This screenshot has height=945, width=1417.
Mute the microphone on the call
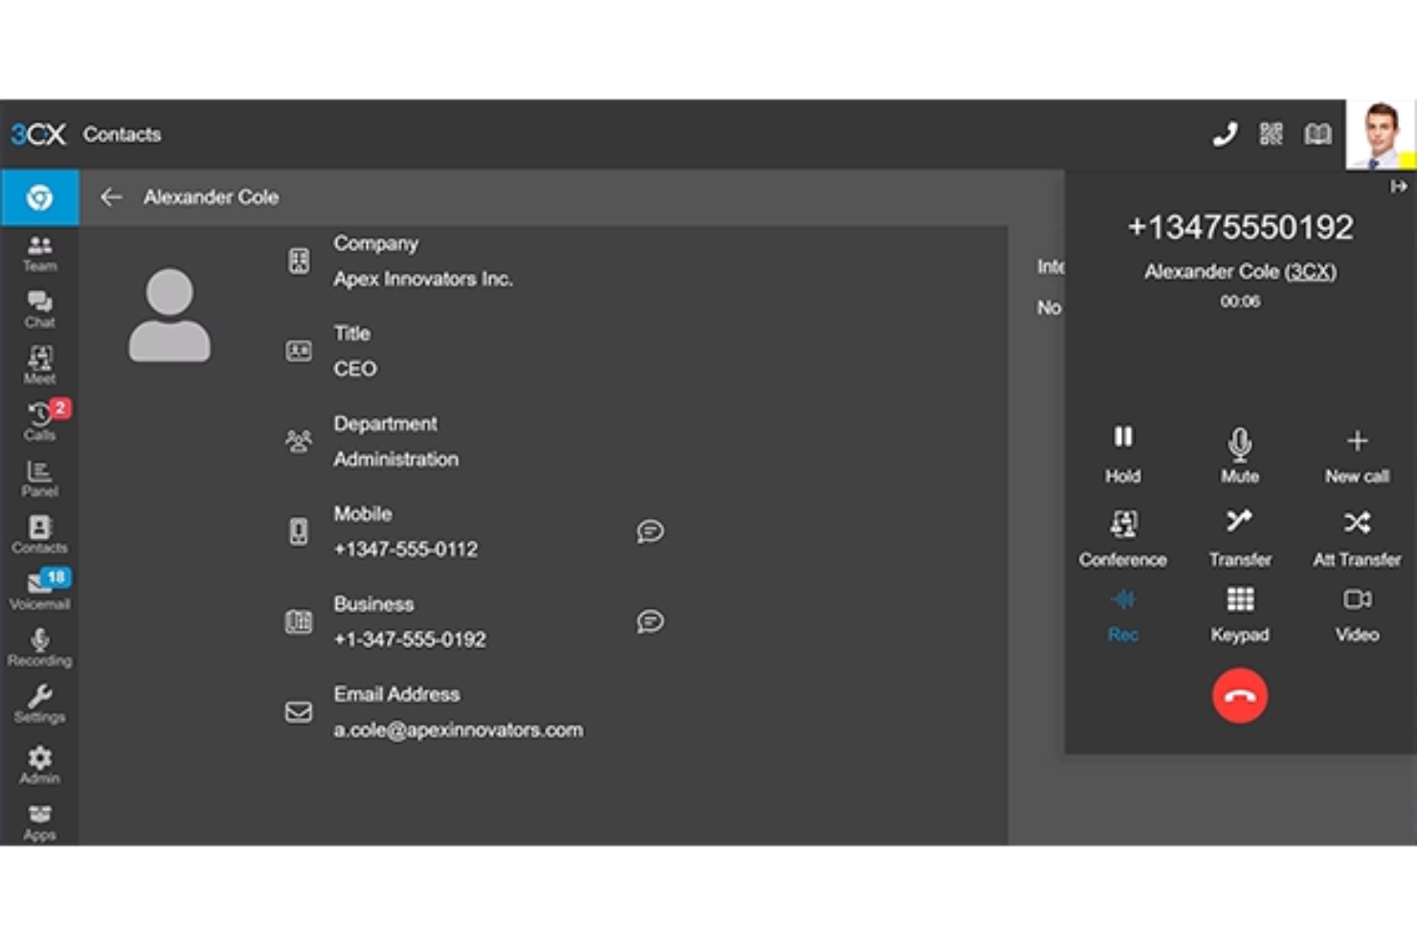(1240, 452)
